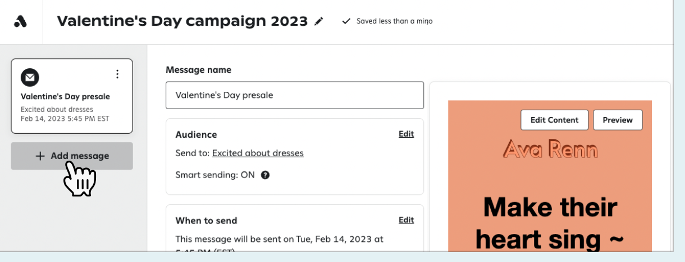Screen dimensions: 685x262
Task: Click Edit link in When to send section
Action: pyautogui.click(x=406, y=220)
